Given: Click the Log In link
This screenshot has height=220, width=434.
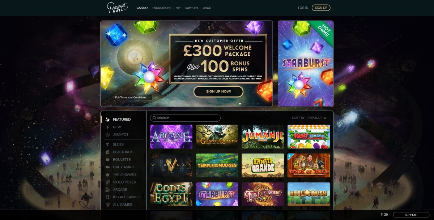Looking at the screenshot, I should [x=303, y=8].
